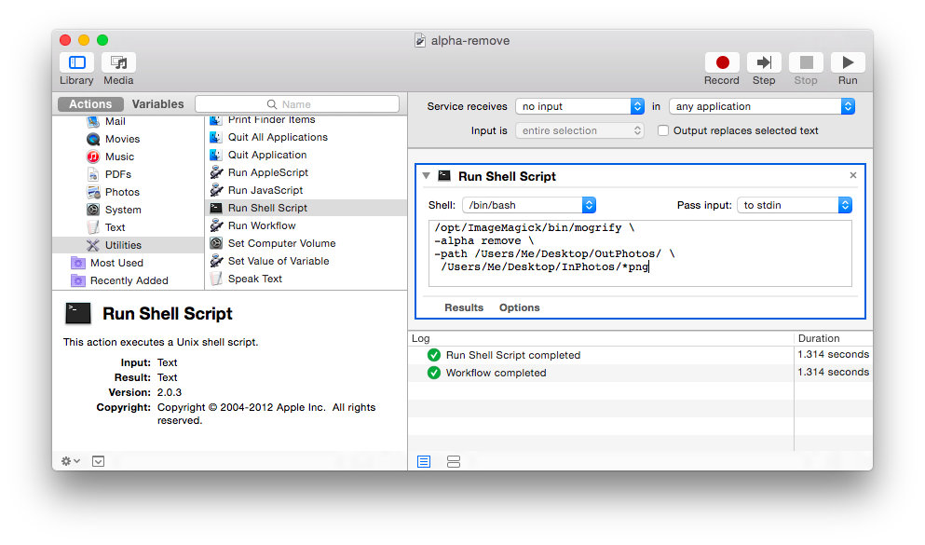Click the Name search field
This screenshot has height=545, width=925.
click(x=297, y=104)
